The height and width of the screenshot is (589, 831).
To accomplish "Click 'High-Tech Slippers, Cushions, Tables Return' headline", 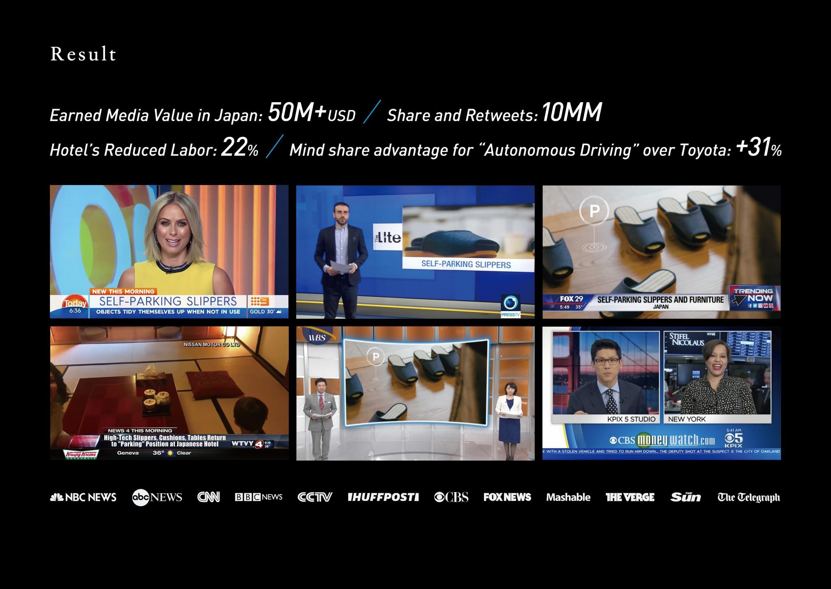I will click(x=165, y=438).
